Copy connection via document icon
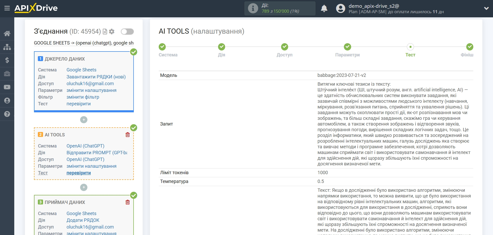The height and width of the screenshot is (235, 493). click(105, 32)
